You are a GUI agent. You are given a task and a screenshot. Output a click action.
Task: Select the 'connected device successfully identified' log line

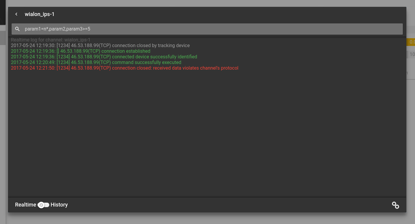[x=104, y=57]
